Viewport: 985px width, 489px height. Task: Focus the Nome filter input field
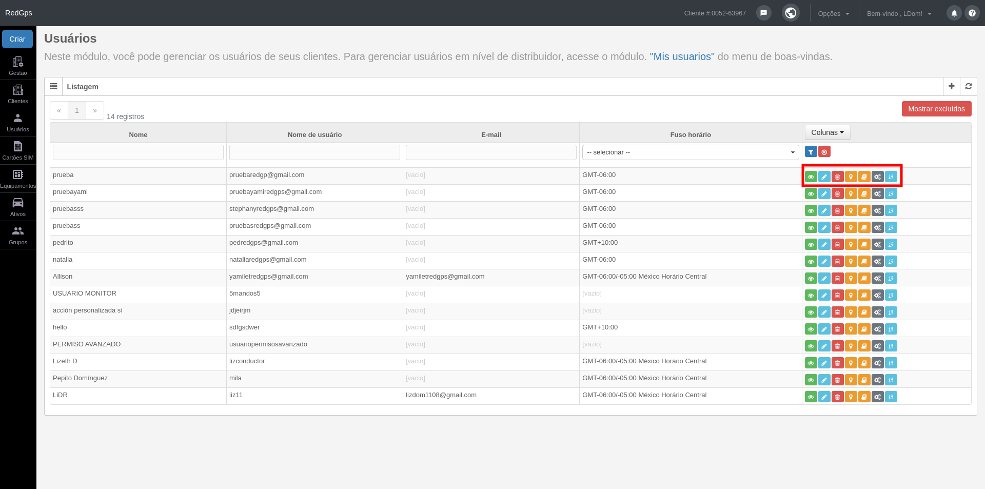pos(138,152)
